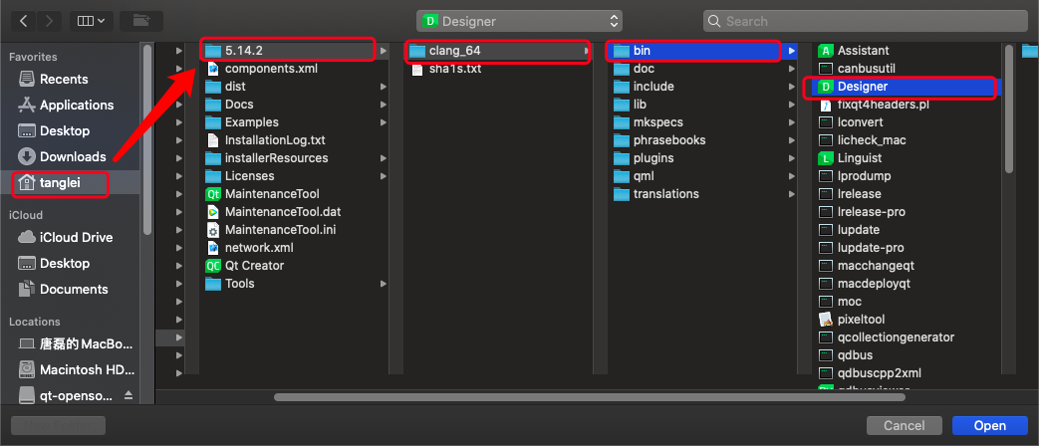Viewport: 1039px width, 446px height.
Task: Click the Open button
Action: coord(990,425)
